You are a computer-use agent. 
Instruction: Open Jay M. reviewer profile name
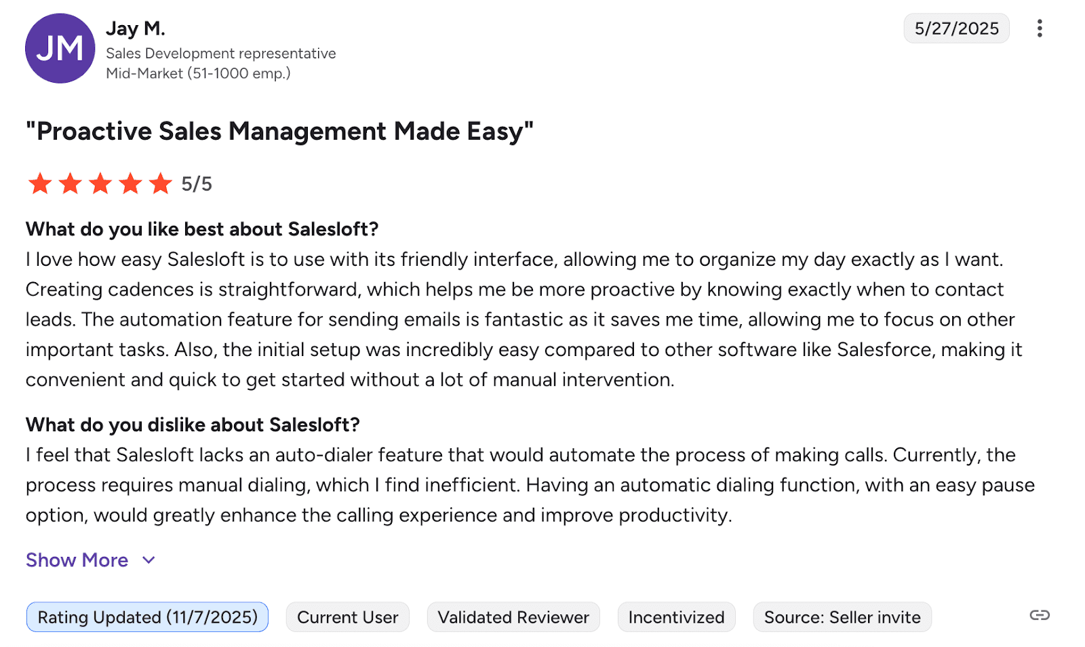pyautogui.click(x=136, y=28)
